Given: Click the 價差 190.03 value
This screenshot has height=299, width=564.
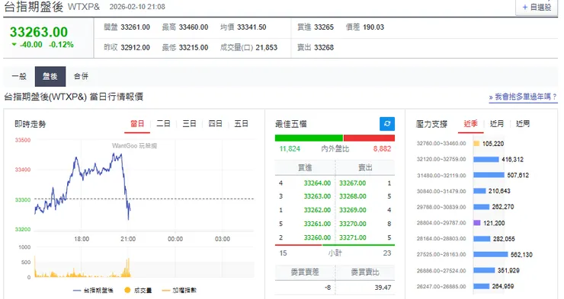Looking at the screenshot, I should coord(373,27).
